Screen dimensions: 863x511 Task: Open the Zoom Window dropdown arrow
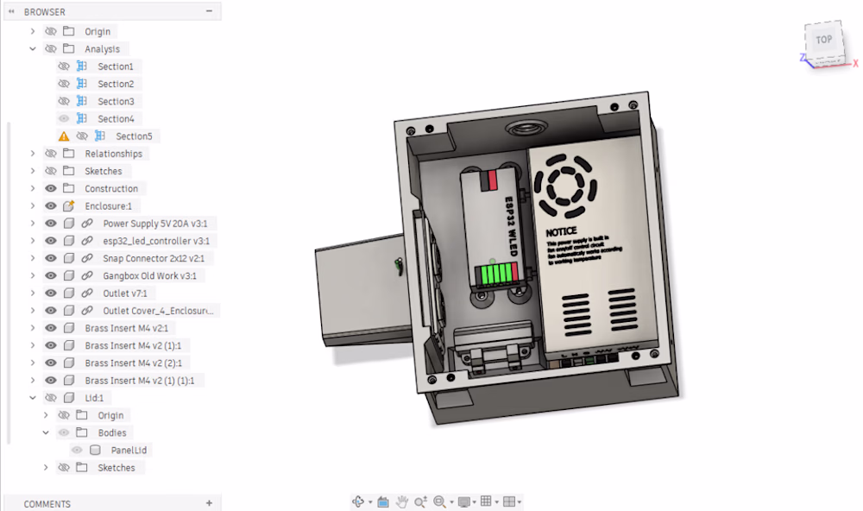(x=451, y=502)
